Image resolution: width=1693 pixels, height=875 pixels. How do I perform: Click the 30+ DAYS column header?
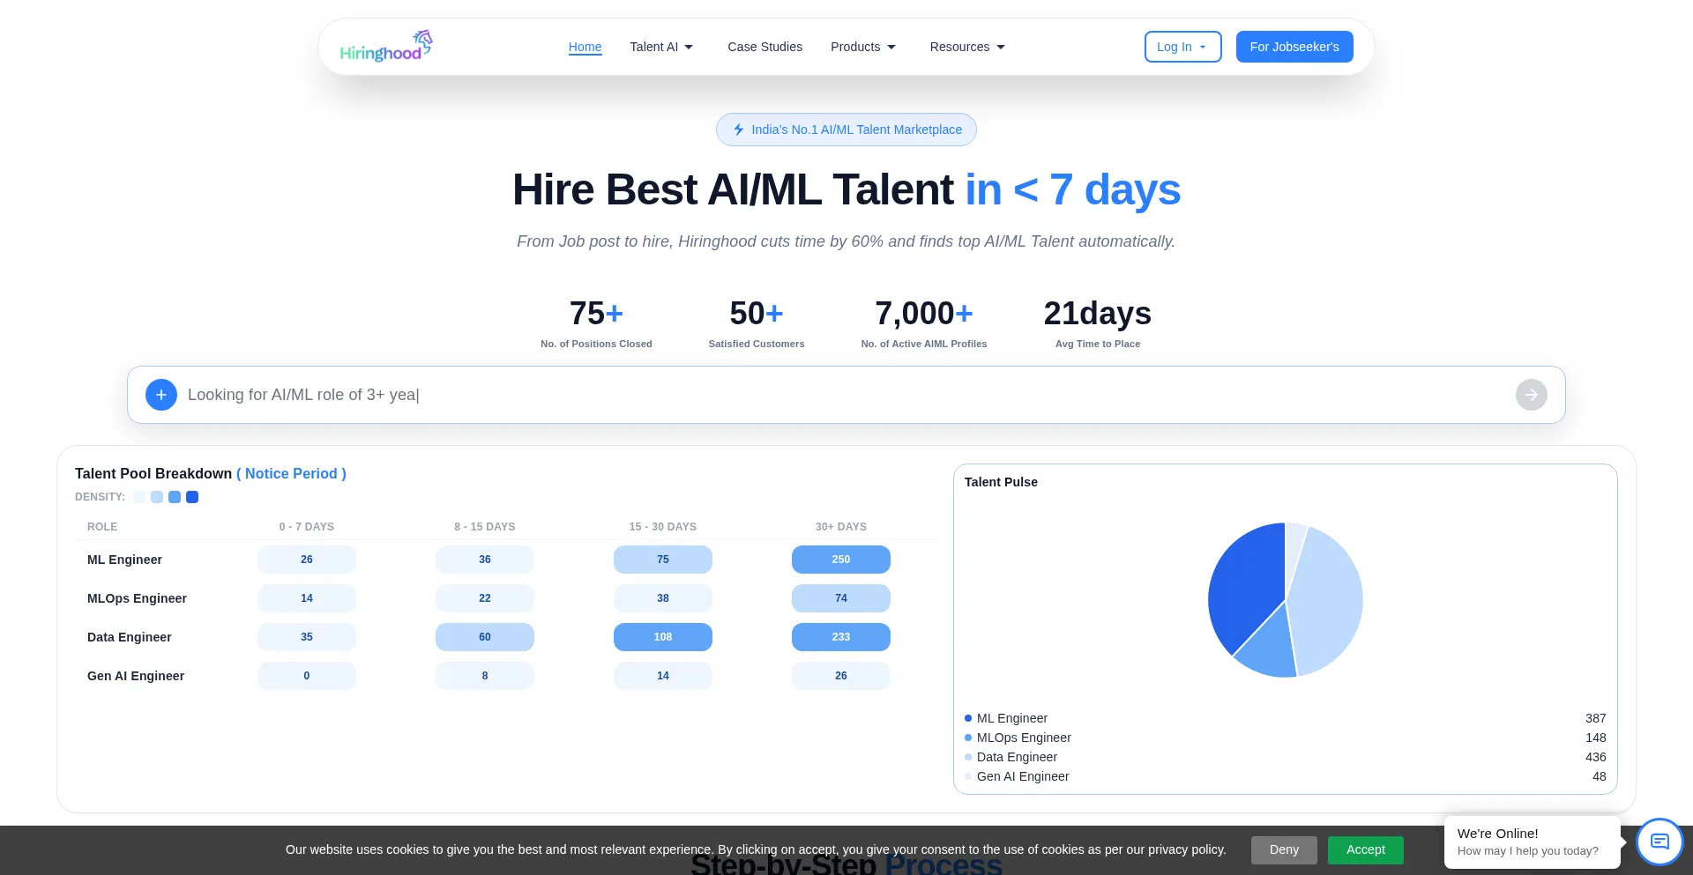coord(841,527)
